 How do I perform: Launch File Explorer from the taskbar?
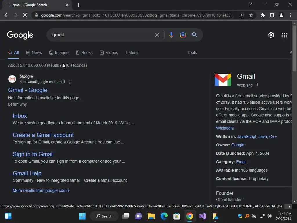(x=151, y=216)
